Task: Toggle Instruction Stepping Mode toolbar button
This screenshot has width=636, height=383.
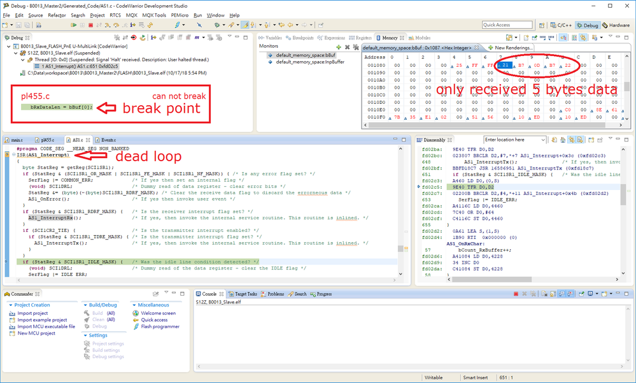Action: pyautogui.click(x=132, y=25)
